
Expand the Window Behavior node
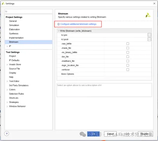tap(7, 106)
